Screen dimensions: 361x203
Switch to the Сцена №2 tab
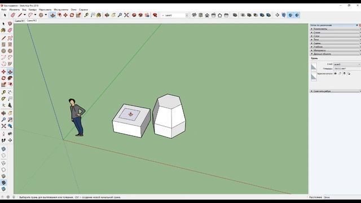tap(32, 20)
